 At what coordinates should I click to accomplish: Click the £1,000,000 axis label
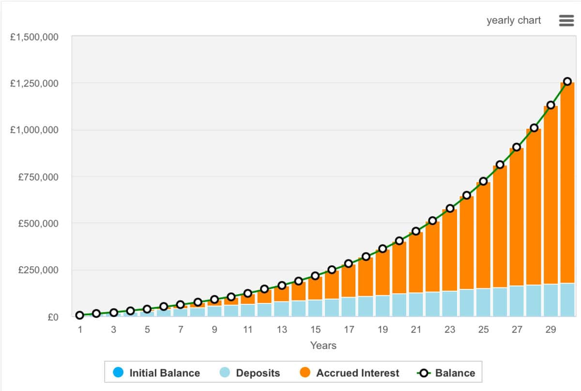coord(34,130)
